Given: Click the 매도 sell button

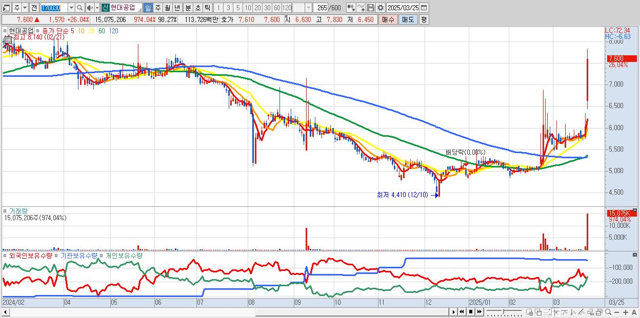Looking at the screenshot, I should tap(408, 19).
